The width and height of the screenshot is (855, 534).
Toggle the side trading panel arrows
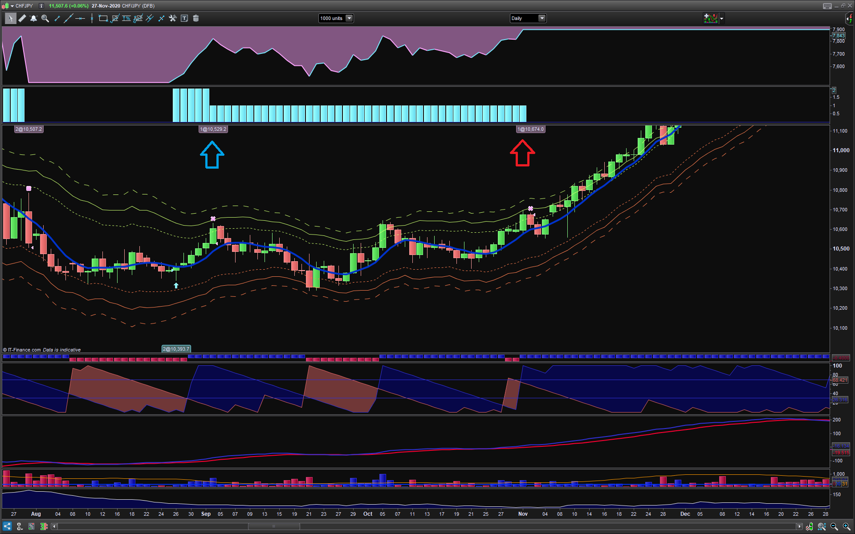point(849,18)
